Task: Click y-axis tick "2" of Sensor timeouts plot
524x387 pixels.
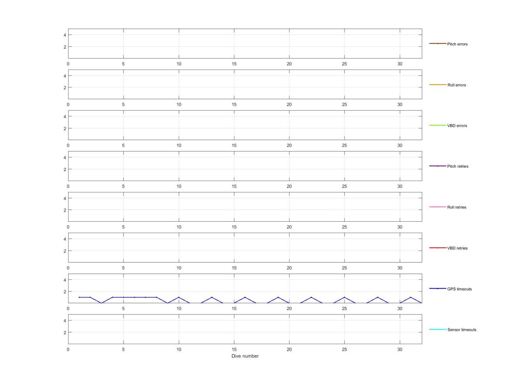Action: (65, 332)
